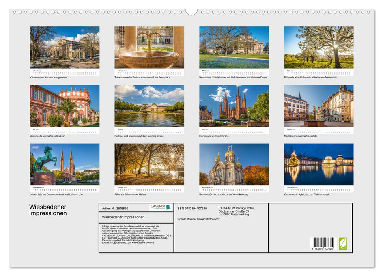Click the Marktkirche July photo
The height and width of the screenshot is (276, 383).
[x=234, y=106]
